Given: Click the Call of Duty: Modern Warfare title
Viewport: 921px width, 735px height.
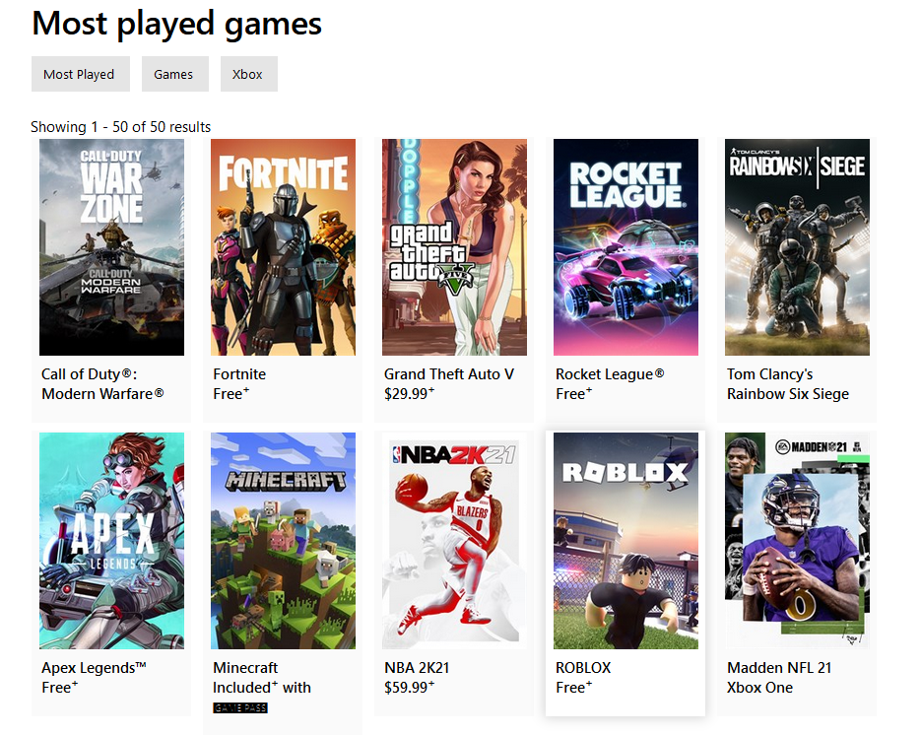Looking at the screenshot, I should [102, 384].
